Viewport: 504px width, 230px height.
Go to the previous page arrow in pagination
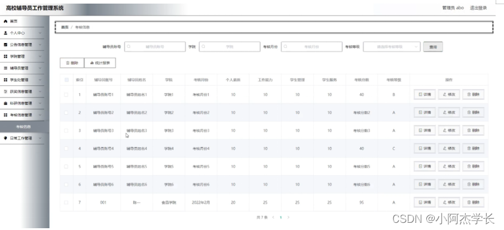click(x=273, y=217)
